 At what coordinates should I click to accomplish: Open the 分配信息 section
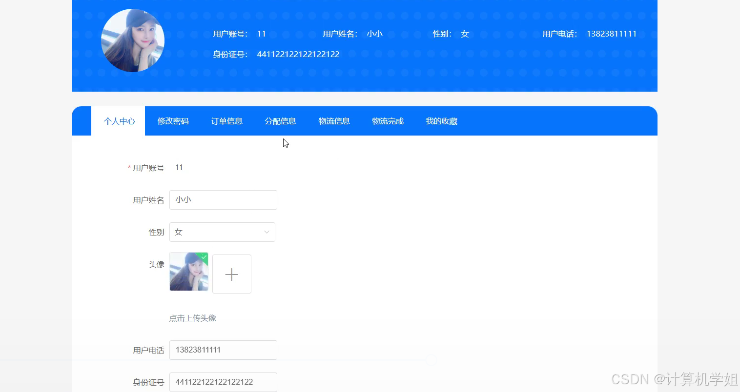coord(280,121)
